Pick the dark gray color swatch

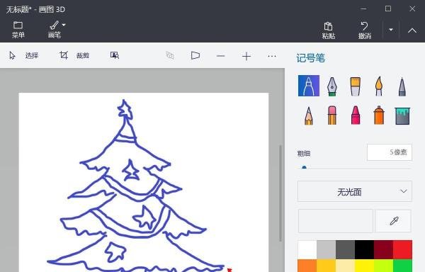(346, 249)
